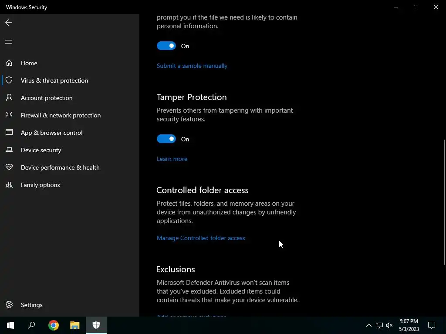
Task: Click the Controlled folder access heading
Action: [203, 190]
